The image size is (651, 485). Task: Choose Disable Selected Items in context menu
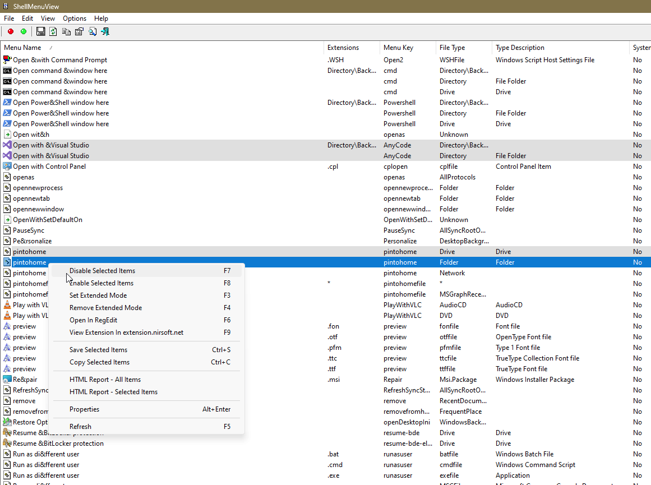(146, 271)
